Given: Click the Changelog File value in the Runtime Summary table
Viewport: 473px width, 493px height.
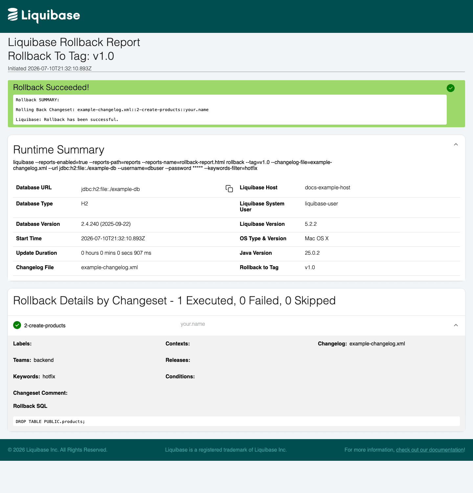Looking at the screenshot, I should coord(110,268).
